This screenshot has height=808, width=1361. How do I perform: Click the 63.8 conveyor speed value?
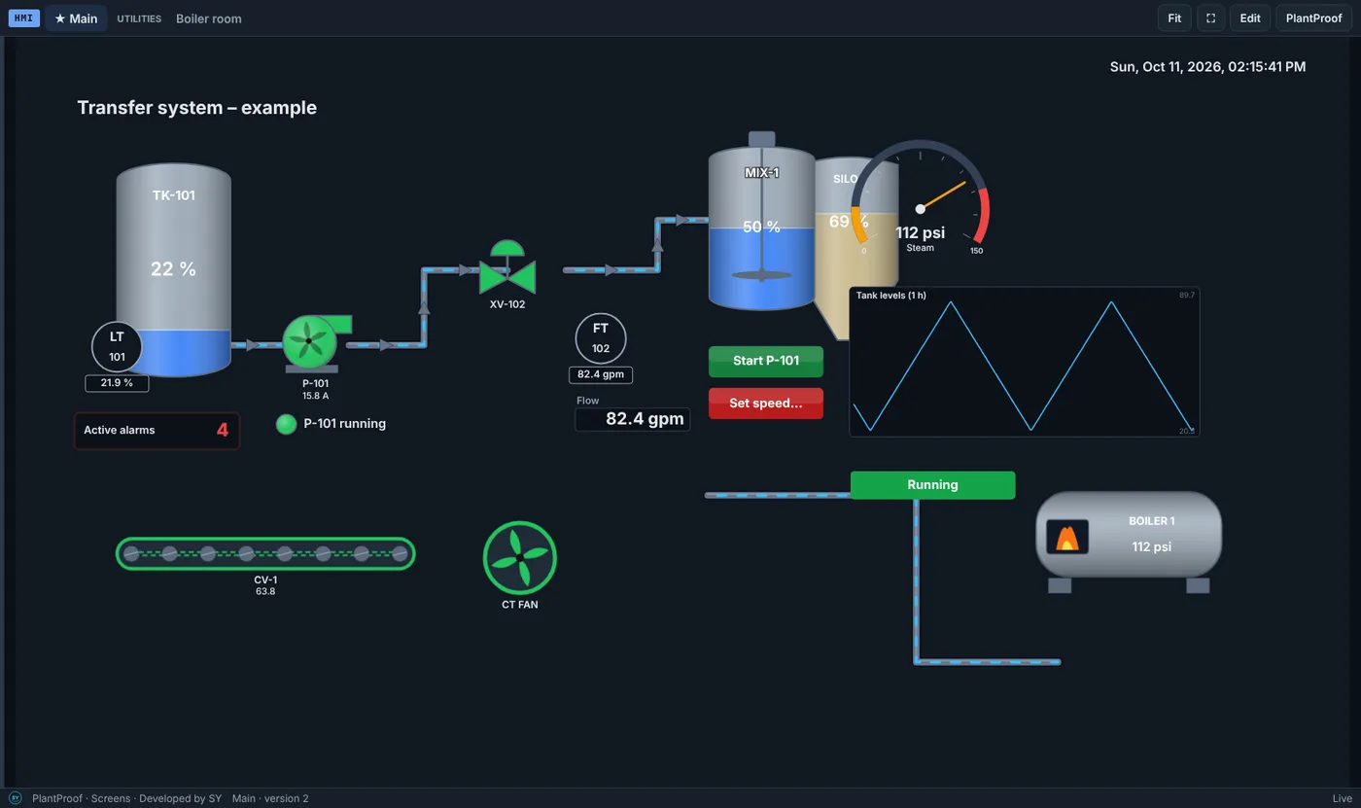[x=265, y=591]
